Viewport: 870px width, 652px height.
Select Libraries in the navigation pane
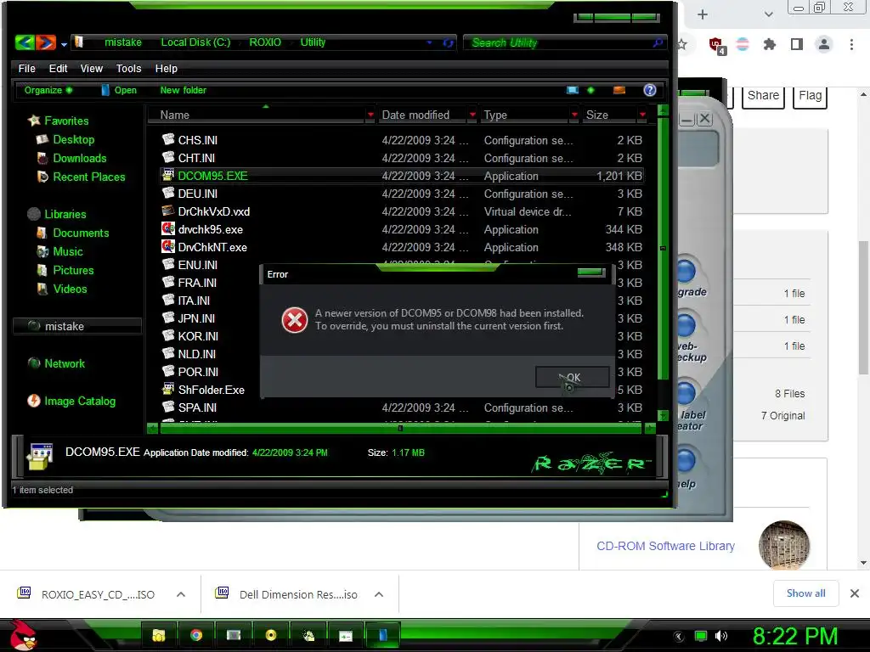click(x=57, y=214)
